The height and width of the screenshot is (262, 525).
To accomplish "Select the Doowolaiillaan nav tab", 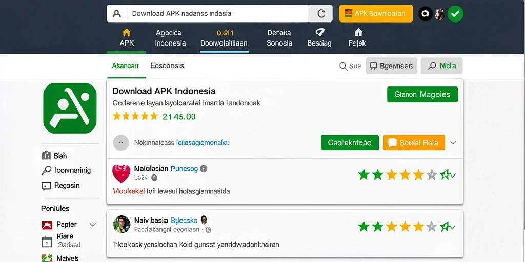I will [x=224, y=38].
